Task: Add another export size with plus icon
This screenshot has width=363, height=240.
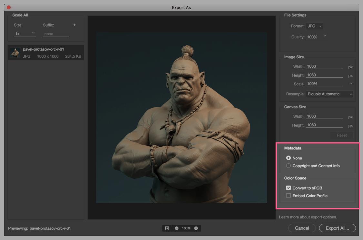Action: coord(75,25)
